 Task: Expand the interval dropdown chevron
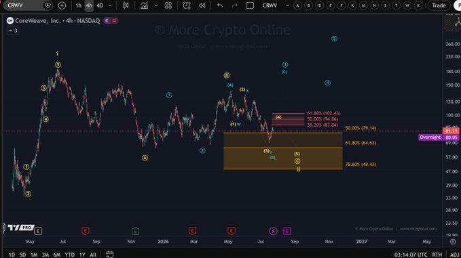(x=110, y=5)
